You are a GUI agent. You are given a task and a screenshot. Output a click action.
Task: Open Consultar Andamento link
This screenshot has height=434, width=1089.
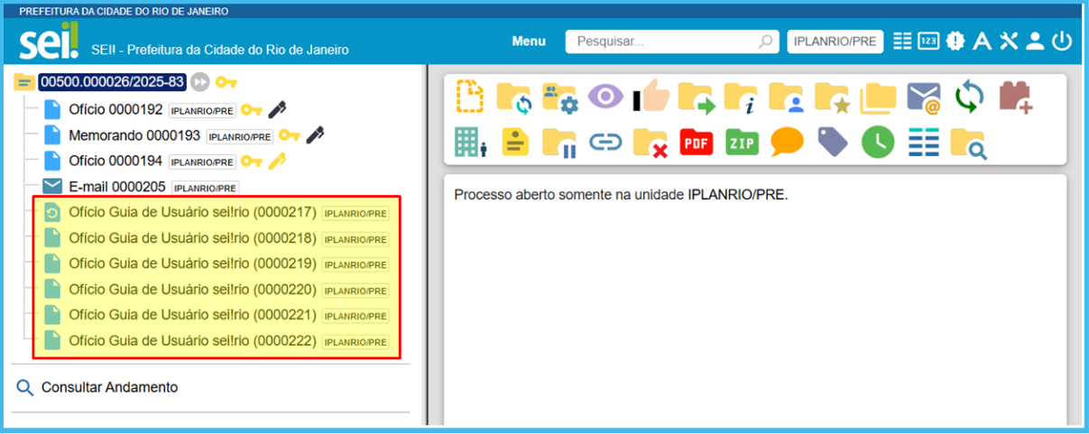pyautogui.click(x=109, y=387)
